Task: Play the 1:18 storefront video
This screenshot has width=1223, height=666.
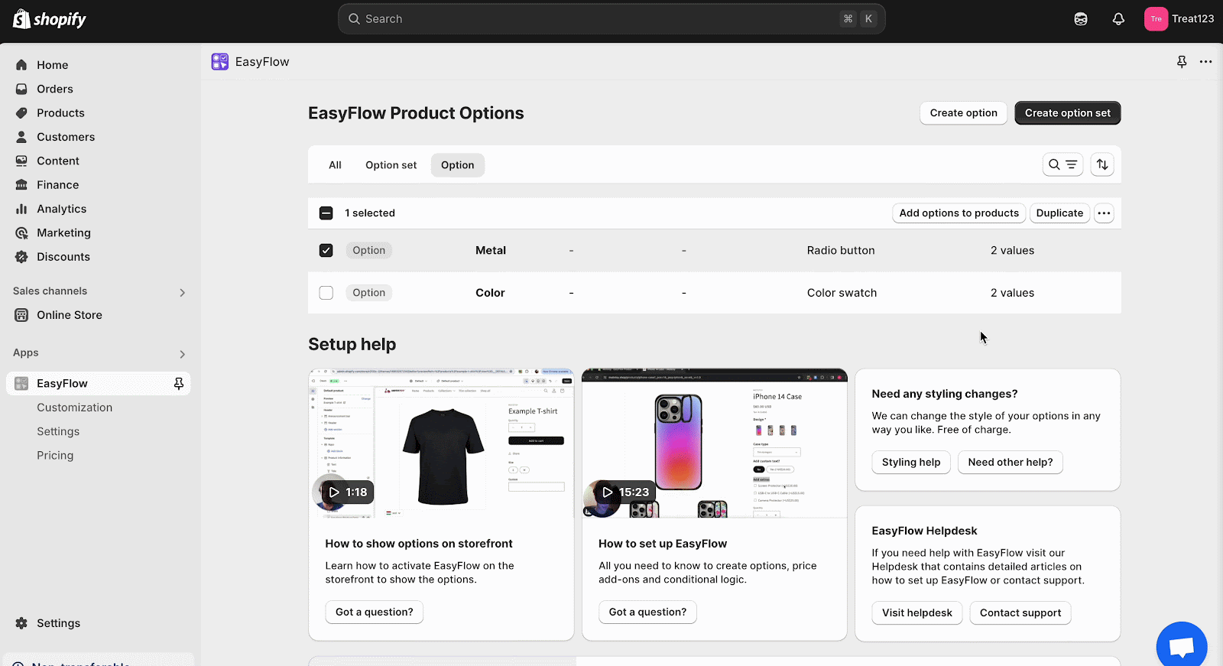Action: [x=348, y=492]
